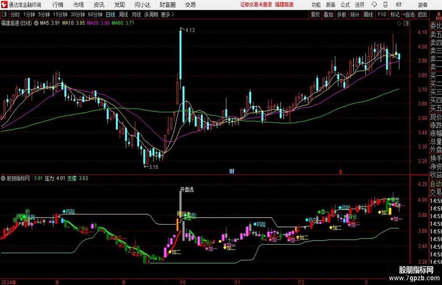Open the 问小达 menu
Viewport: 442px width, 285px height.
pos(142,5)
